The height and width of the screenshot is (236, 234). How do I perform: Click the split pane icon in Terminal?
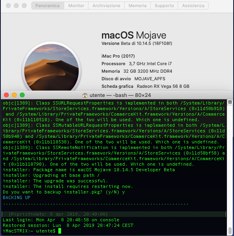click(230, 102)
